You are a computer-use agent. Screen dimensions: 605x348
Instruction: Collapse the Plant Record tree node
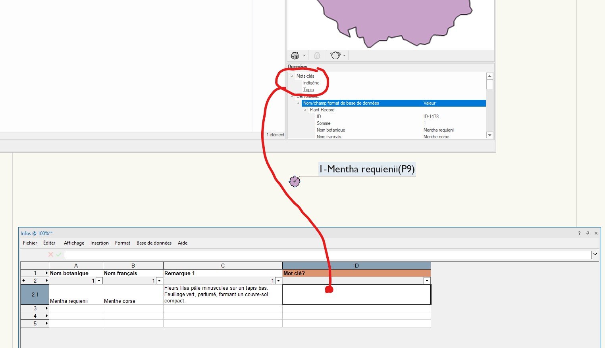305,110
